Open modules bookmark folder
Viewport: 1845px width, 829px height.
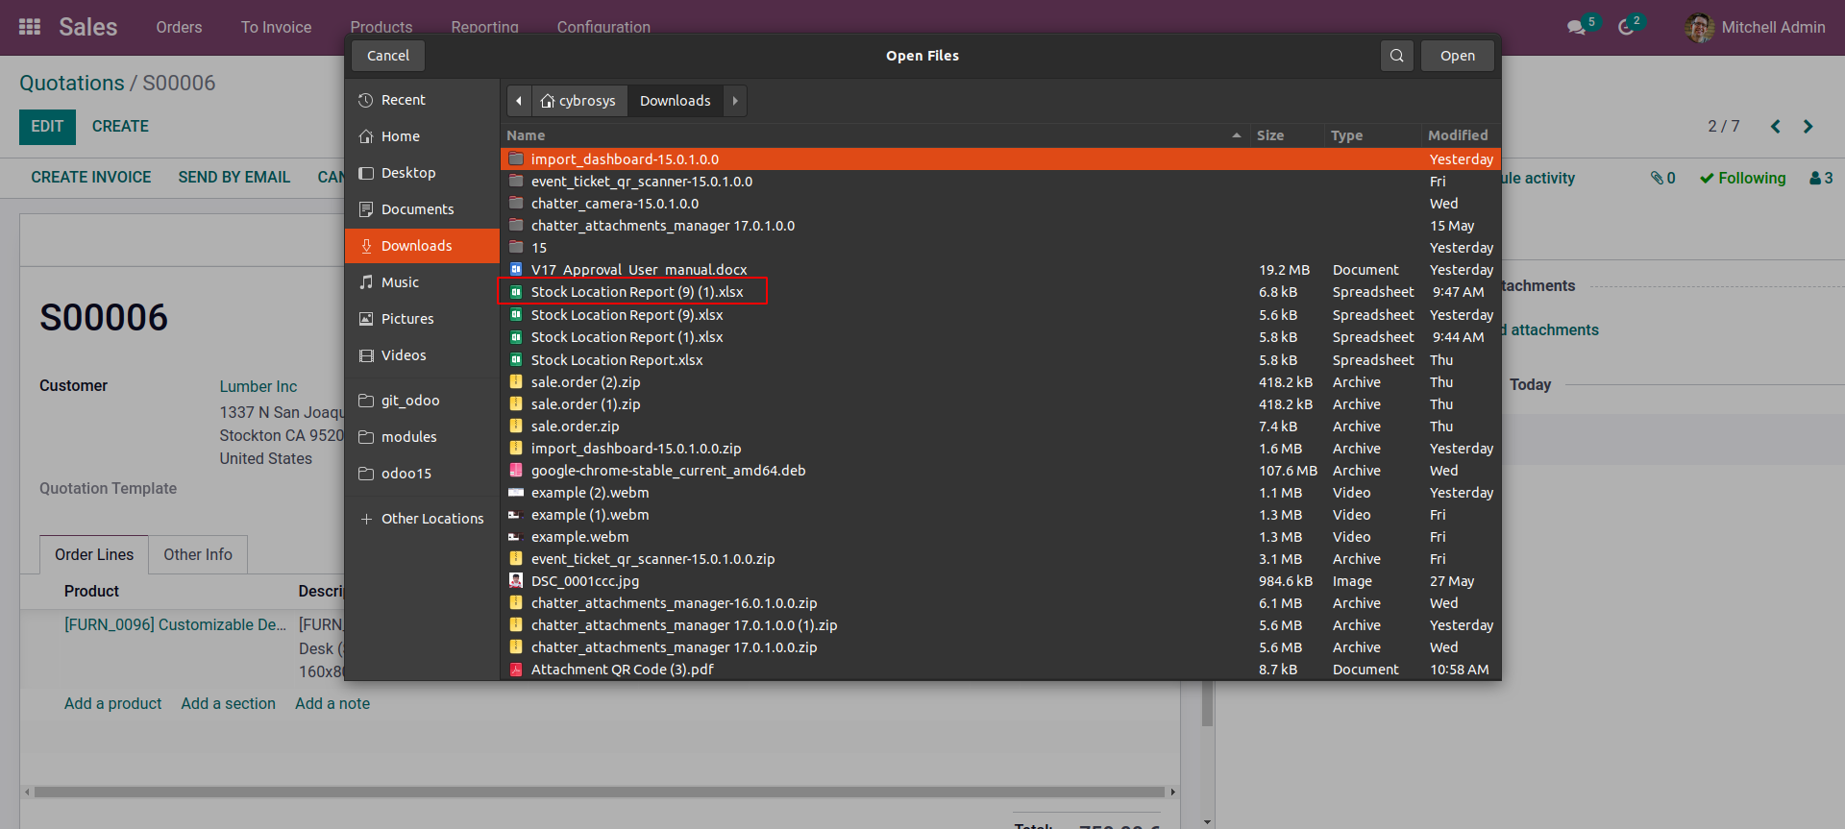(x=422, y=437)
